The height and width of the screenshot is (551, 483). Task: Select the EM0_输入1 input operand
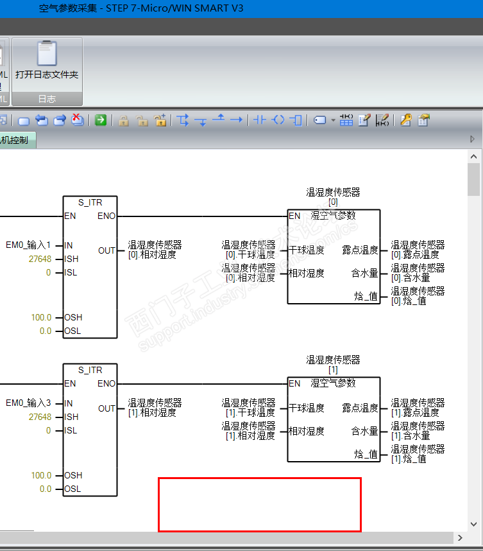coord(28,245)
